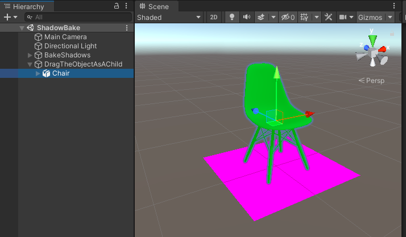Click the plus create object button

[7, 18]
